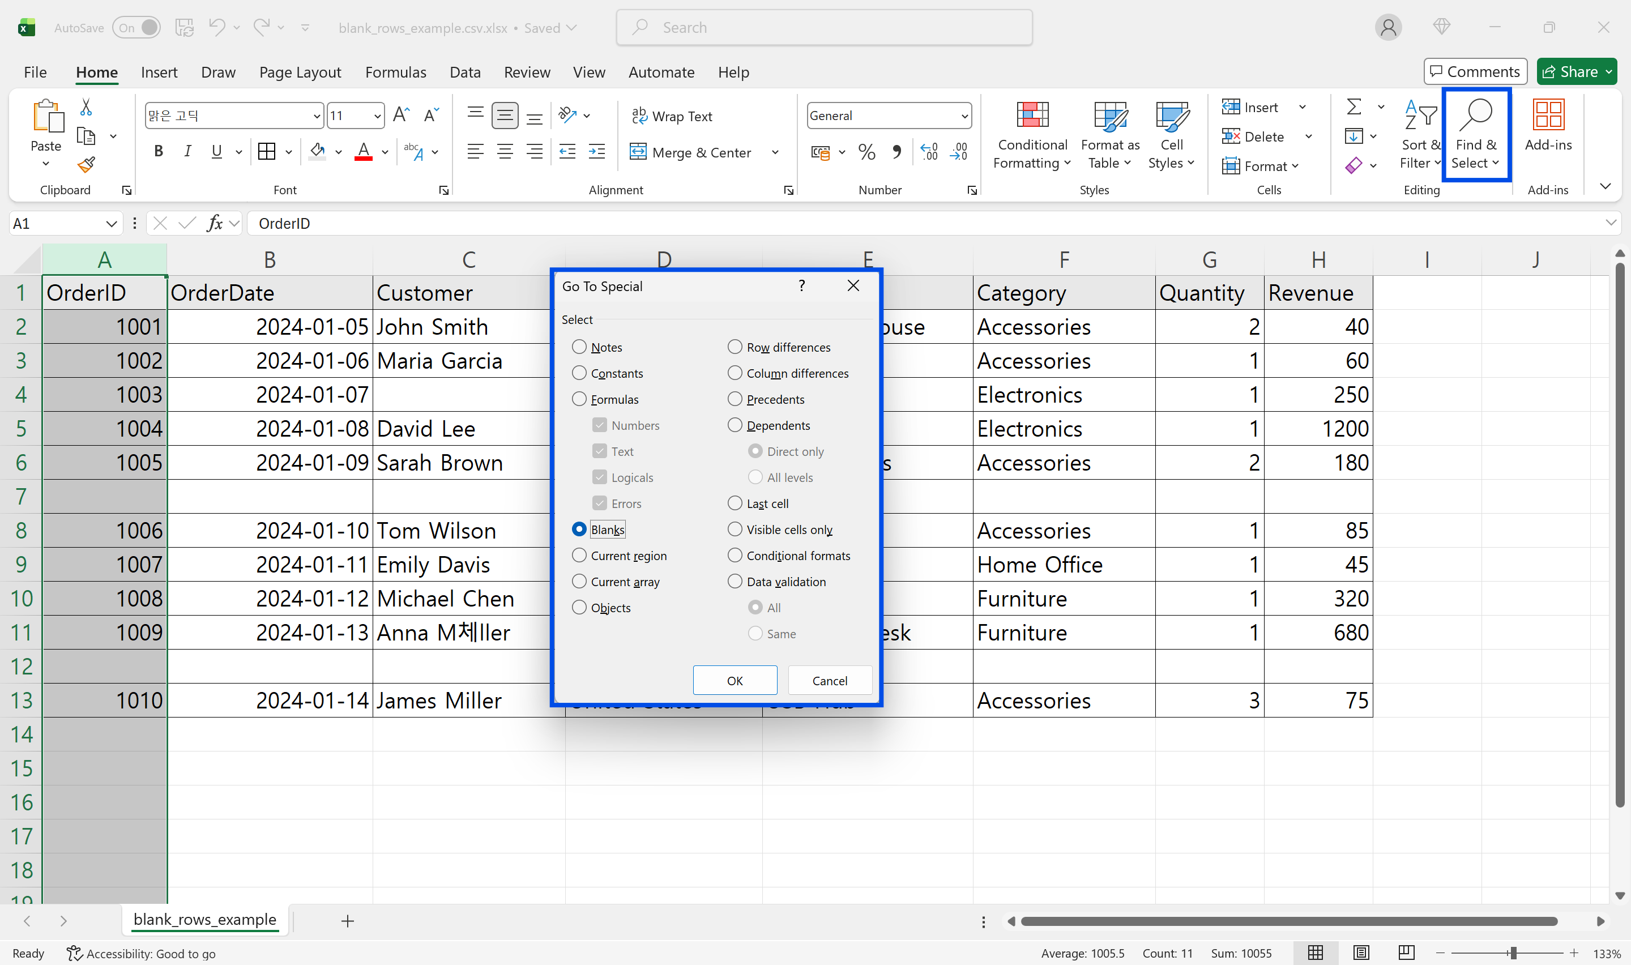This screenshot has height=965, width=1631.
Task: Open the font size dropdown
Action: point(377,115)
